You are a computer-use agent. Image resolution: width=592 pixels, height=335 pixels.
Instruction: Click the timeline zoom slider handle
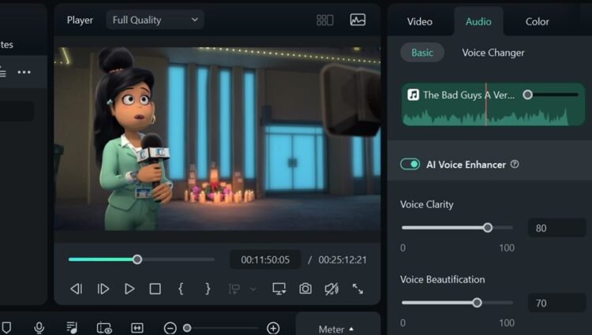(x=187, y=328)
